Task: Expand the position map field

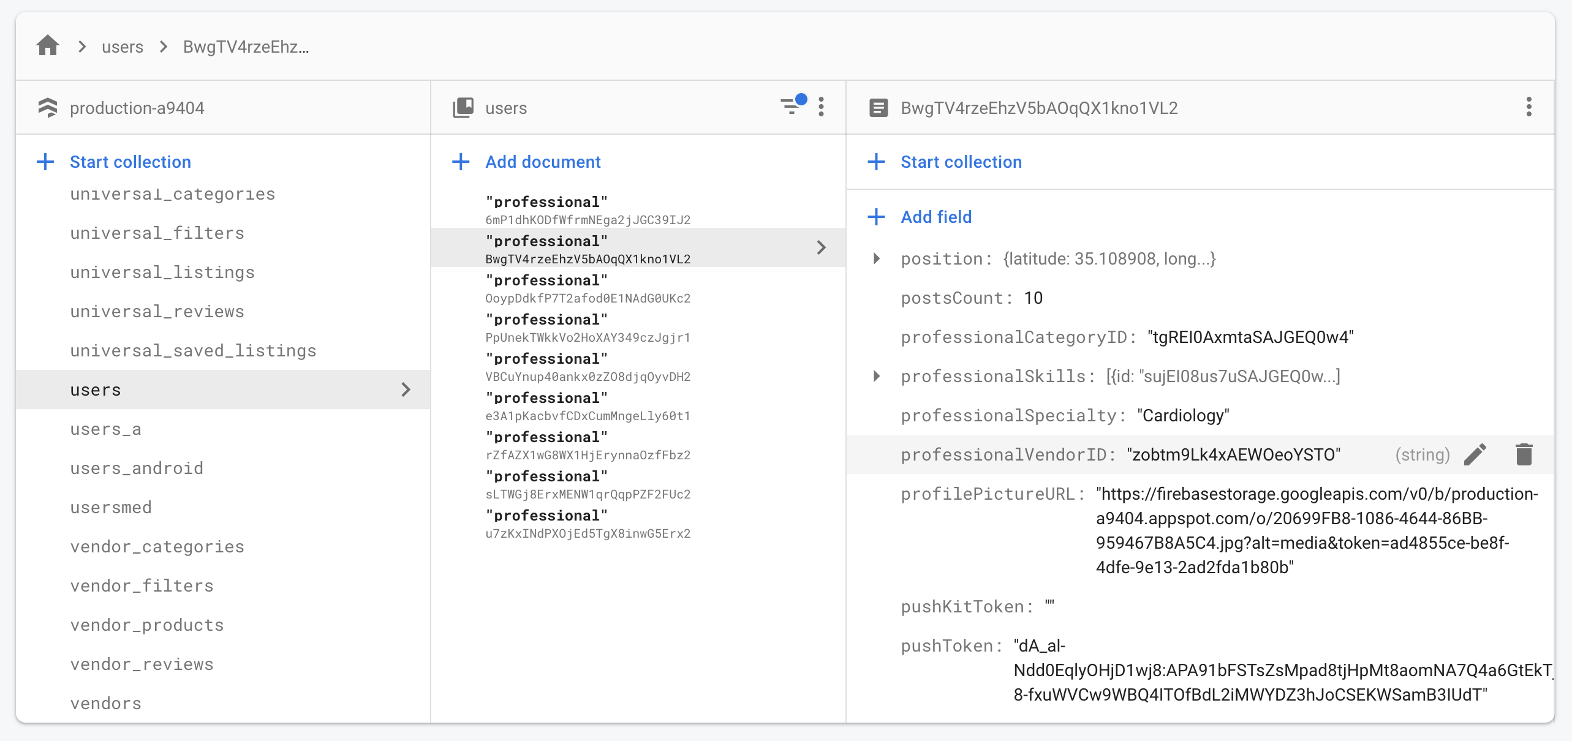Action: tap(877, 258)
